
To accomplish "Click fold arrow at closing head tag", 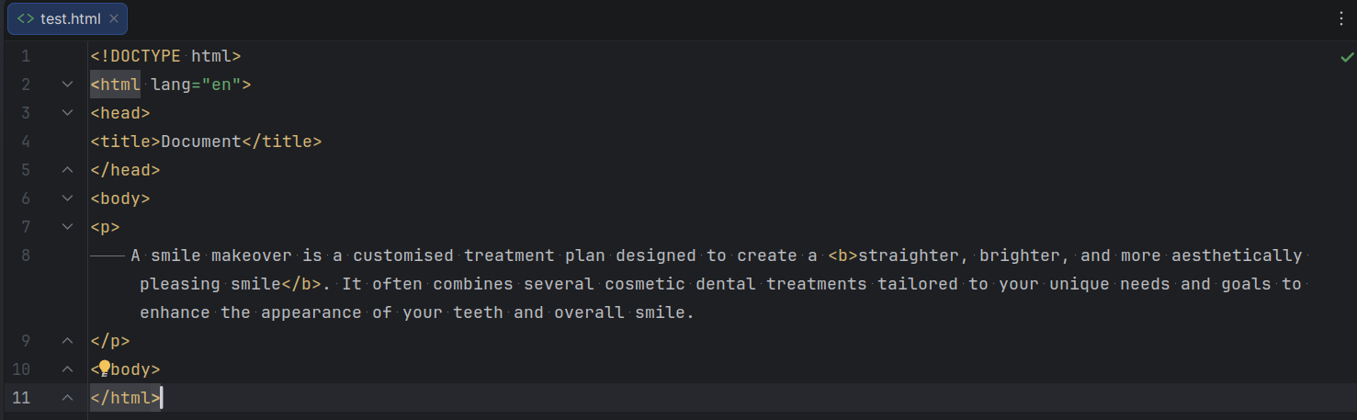I will coord(67,170).
